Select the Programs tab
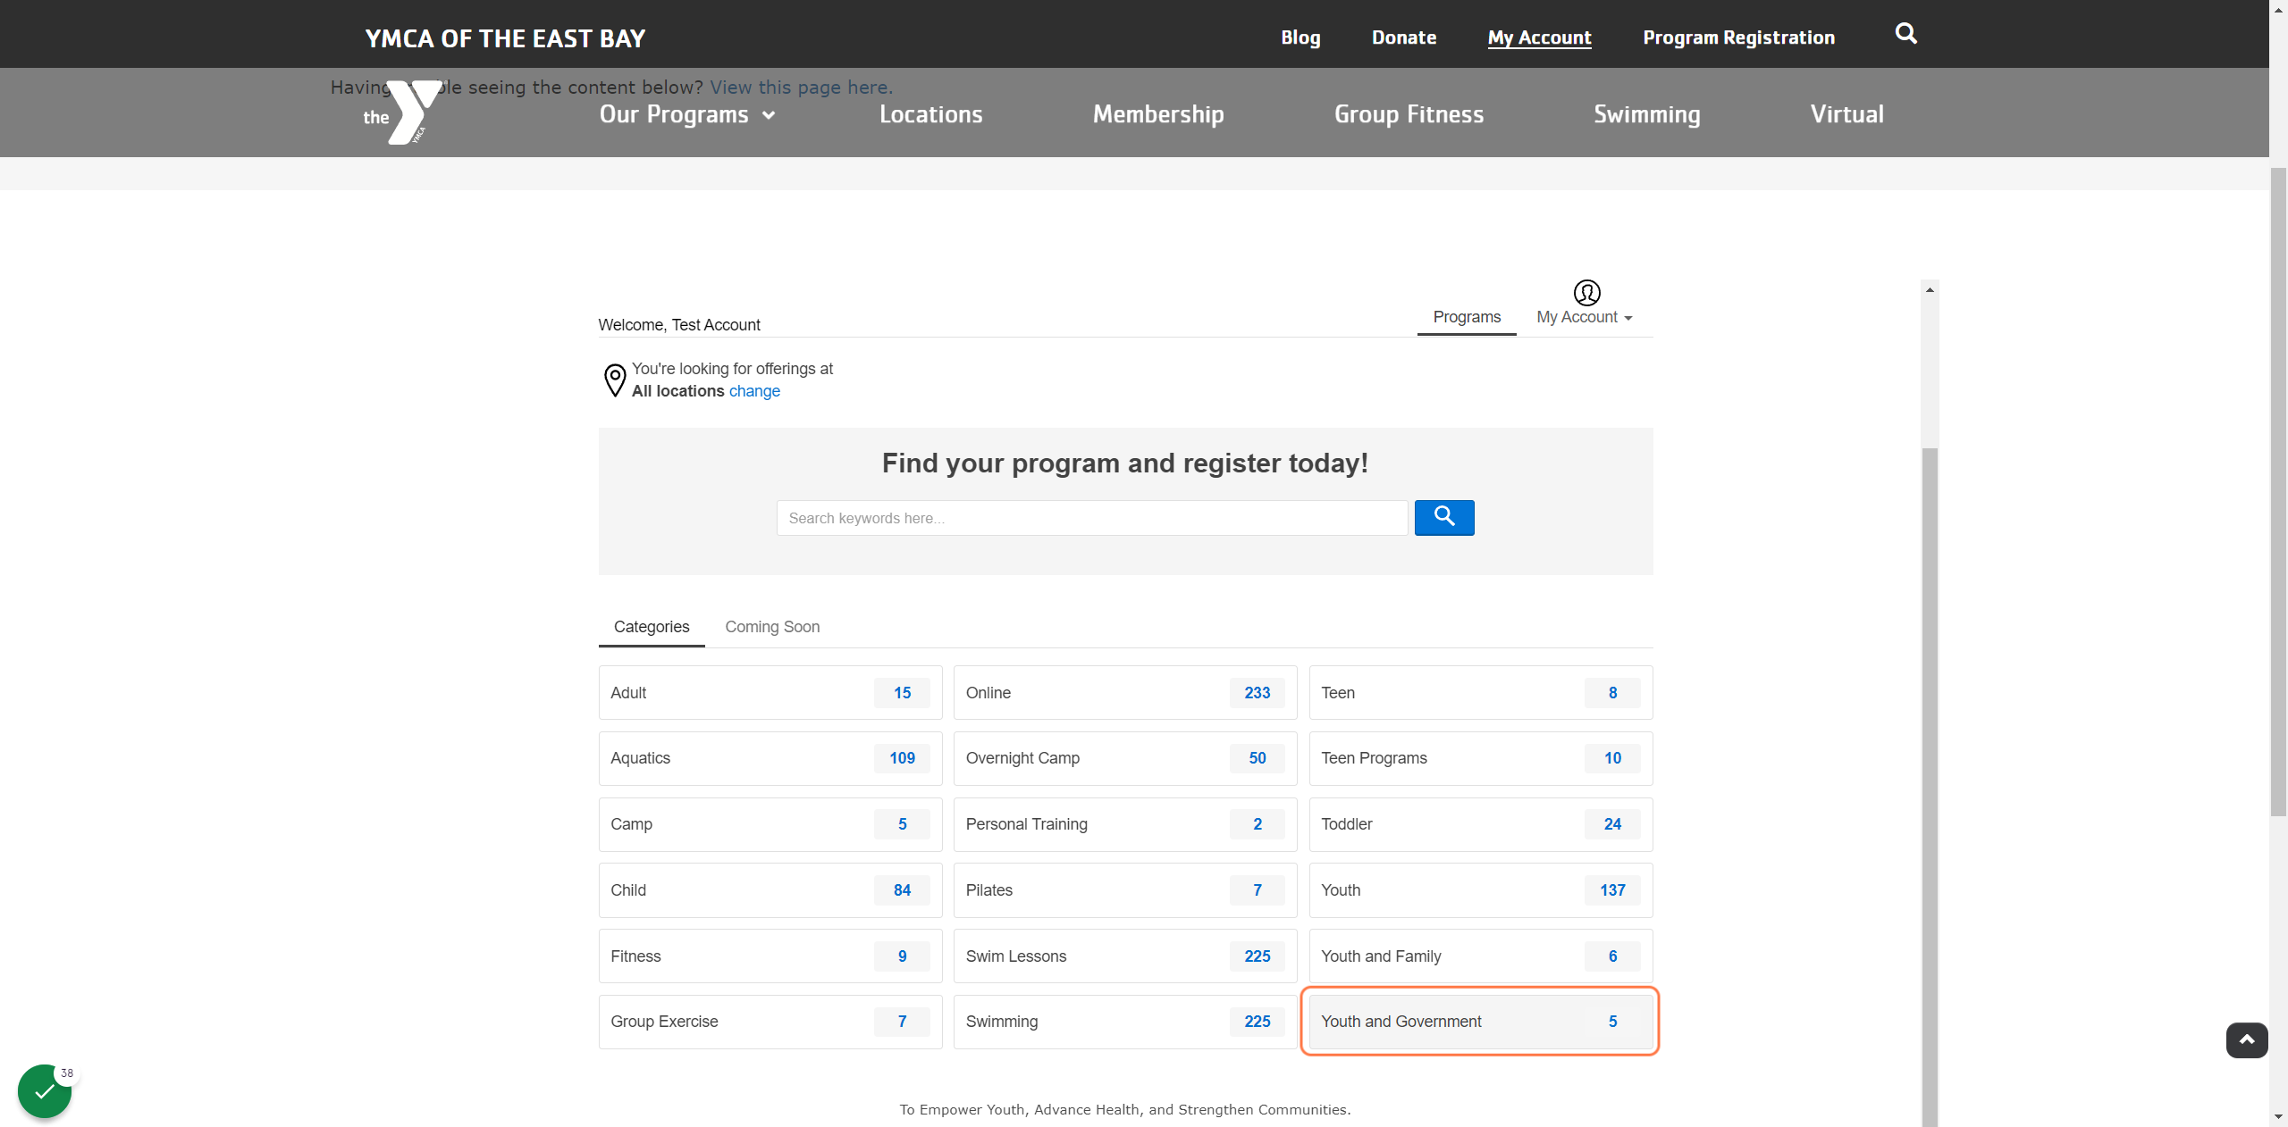Viewport: 2288px width, 1127px height. [x=1467, y=317]
